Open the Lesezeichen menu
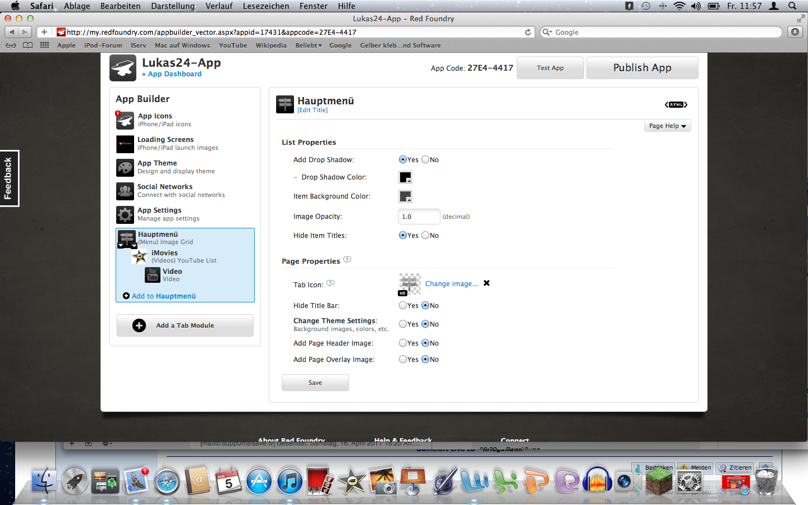This screenshot has height=505, width=808. click(266, 6)
